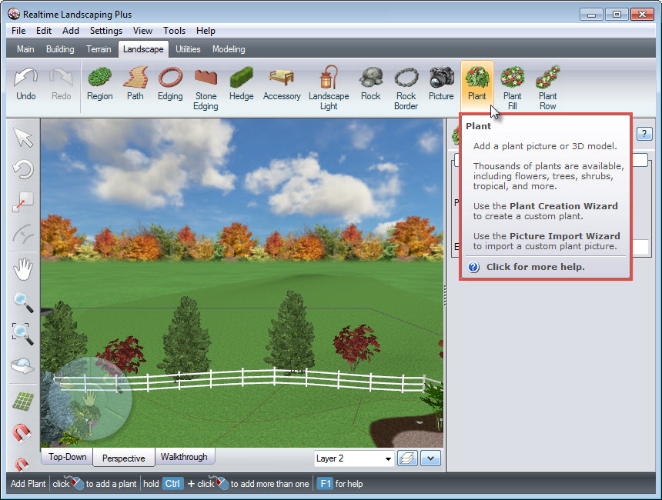
Task: Switch to the Main tab
Action: (x=25, y=49)
